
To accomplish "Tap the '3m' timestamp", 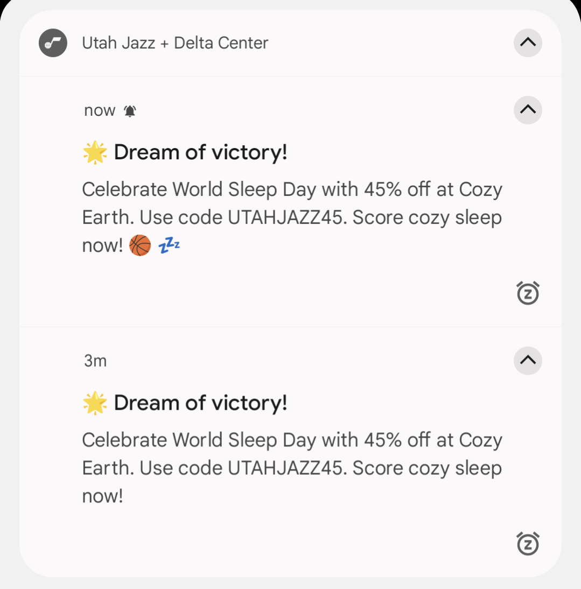I will pos(95,361).
